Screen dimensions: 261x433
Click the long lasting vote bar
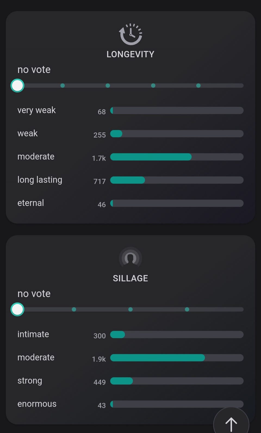pyautogui.click(x=177, y=180)
